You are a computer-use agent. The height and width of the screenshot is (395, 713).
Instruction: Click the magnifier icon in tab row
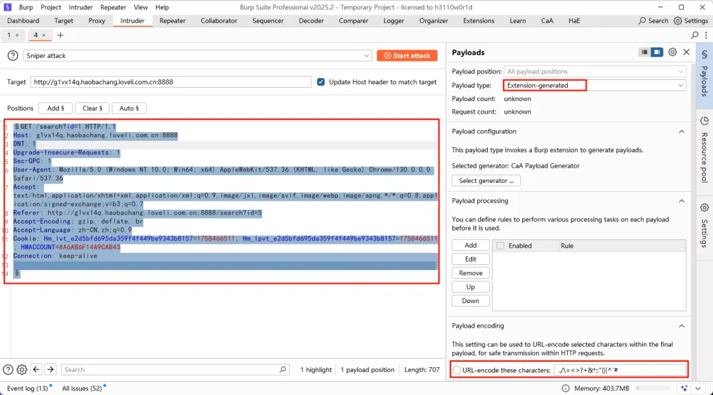695,35
